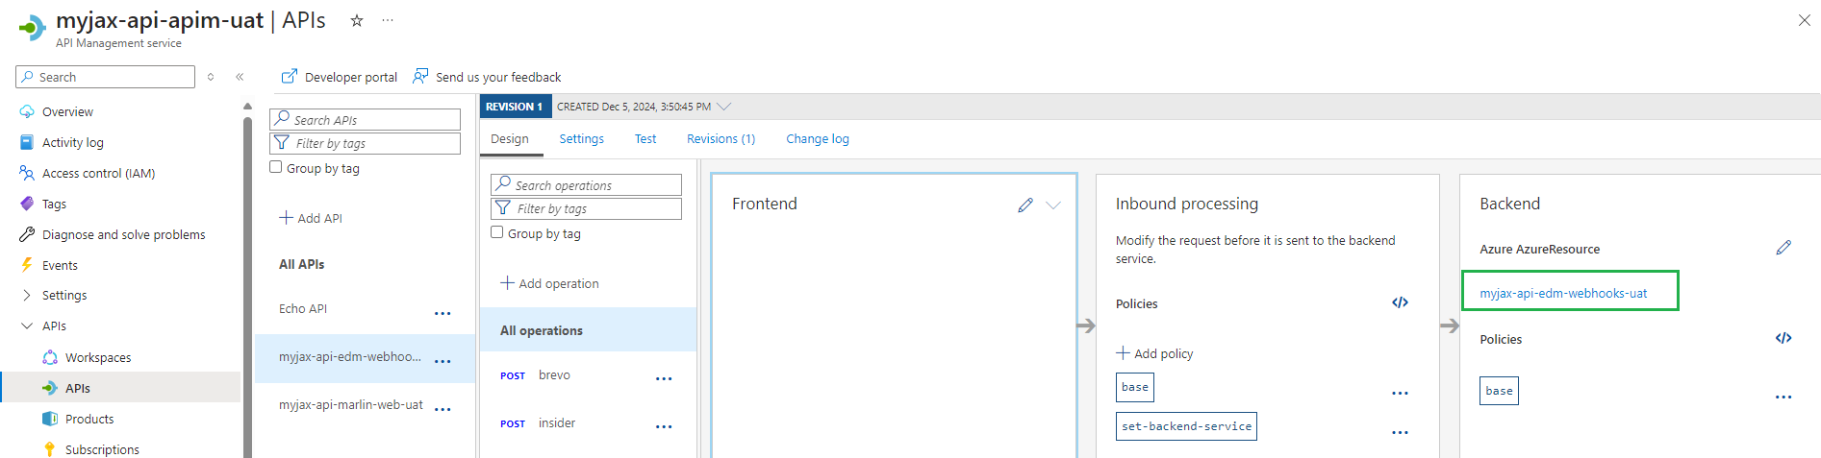Expand the revision dropdown chevron

click(x=724, y=106)
